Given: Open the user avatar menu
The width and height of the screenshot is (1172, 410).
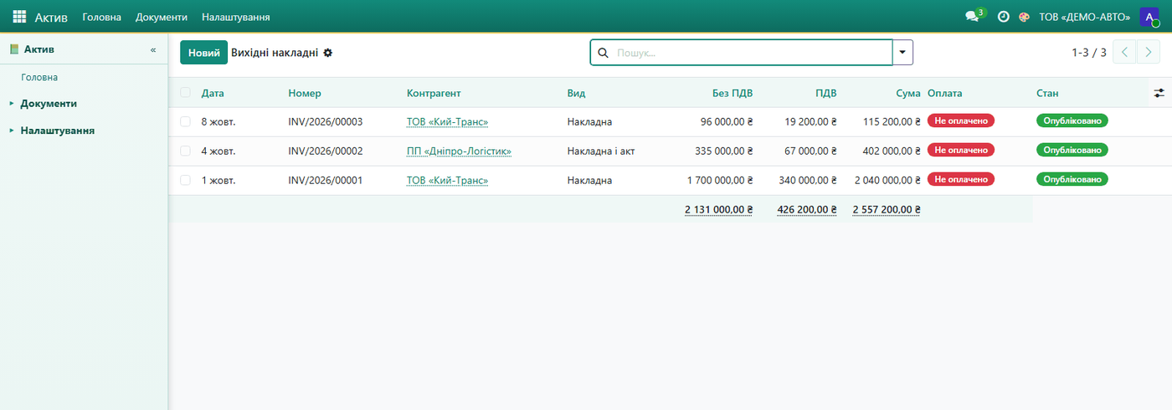Looking at the screenshot, I should click(x=1149, y=17).
